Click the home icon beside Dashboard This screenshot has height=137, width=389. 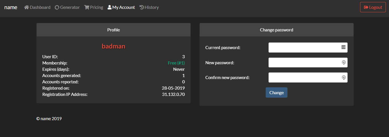27,7
